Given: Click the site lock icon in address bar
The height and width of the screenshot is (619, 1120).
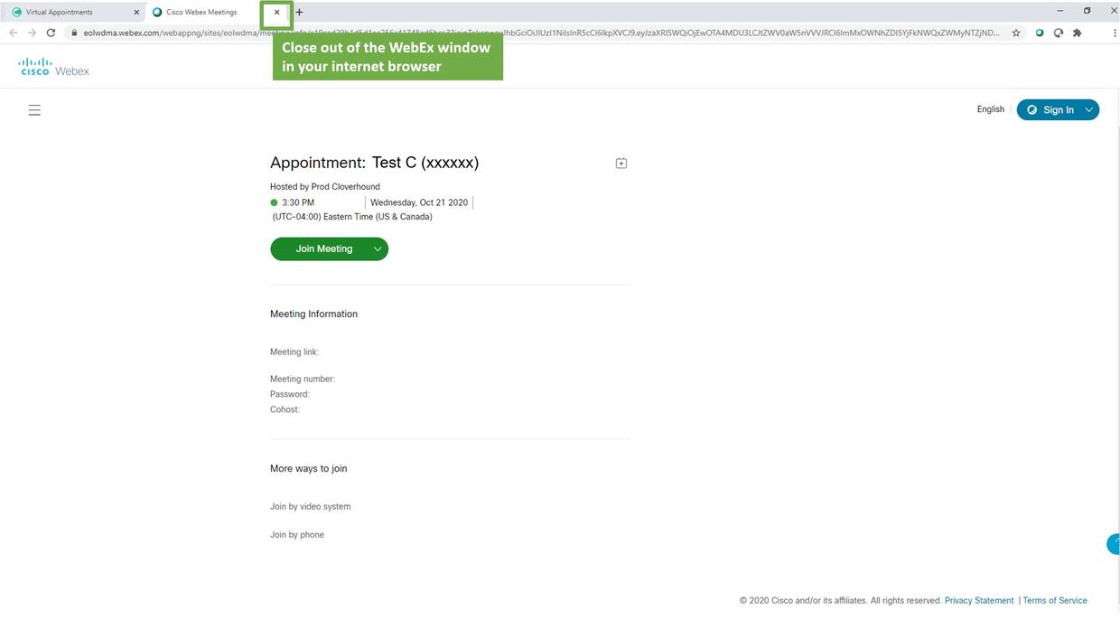Looking at the screenshot, I should 75,33.
